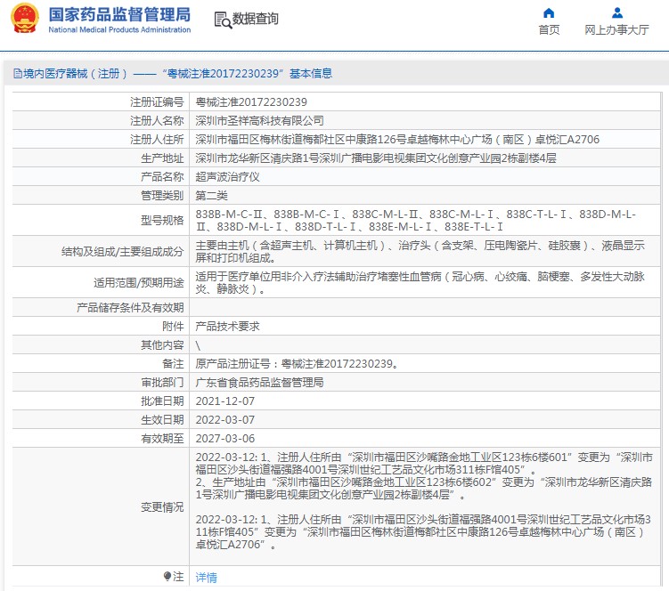Click the 注册人住所 row label
Viewport: 669px width, 591px height.
pos(157,140)
